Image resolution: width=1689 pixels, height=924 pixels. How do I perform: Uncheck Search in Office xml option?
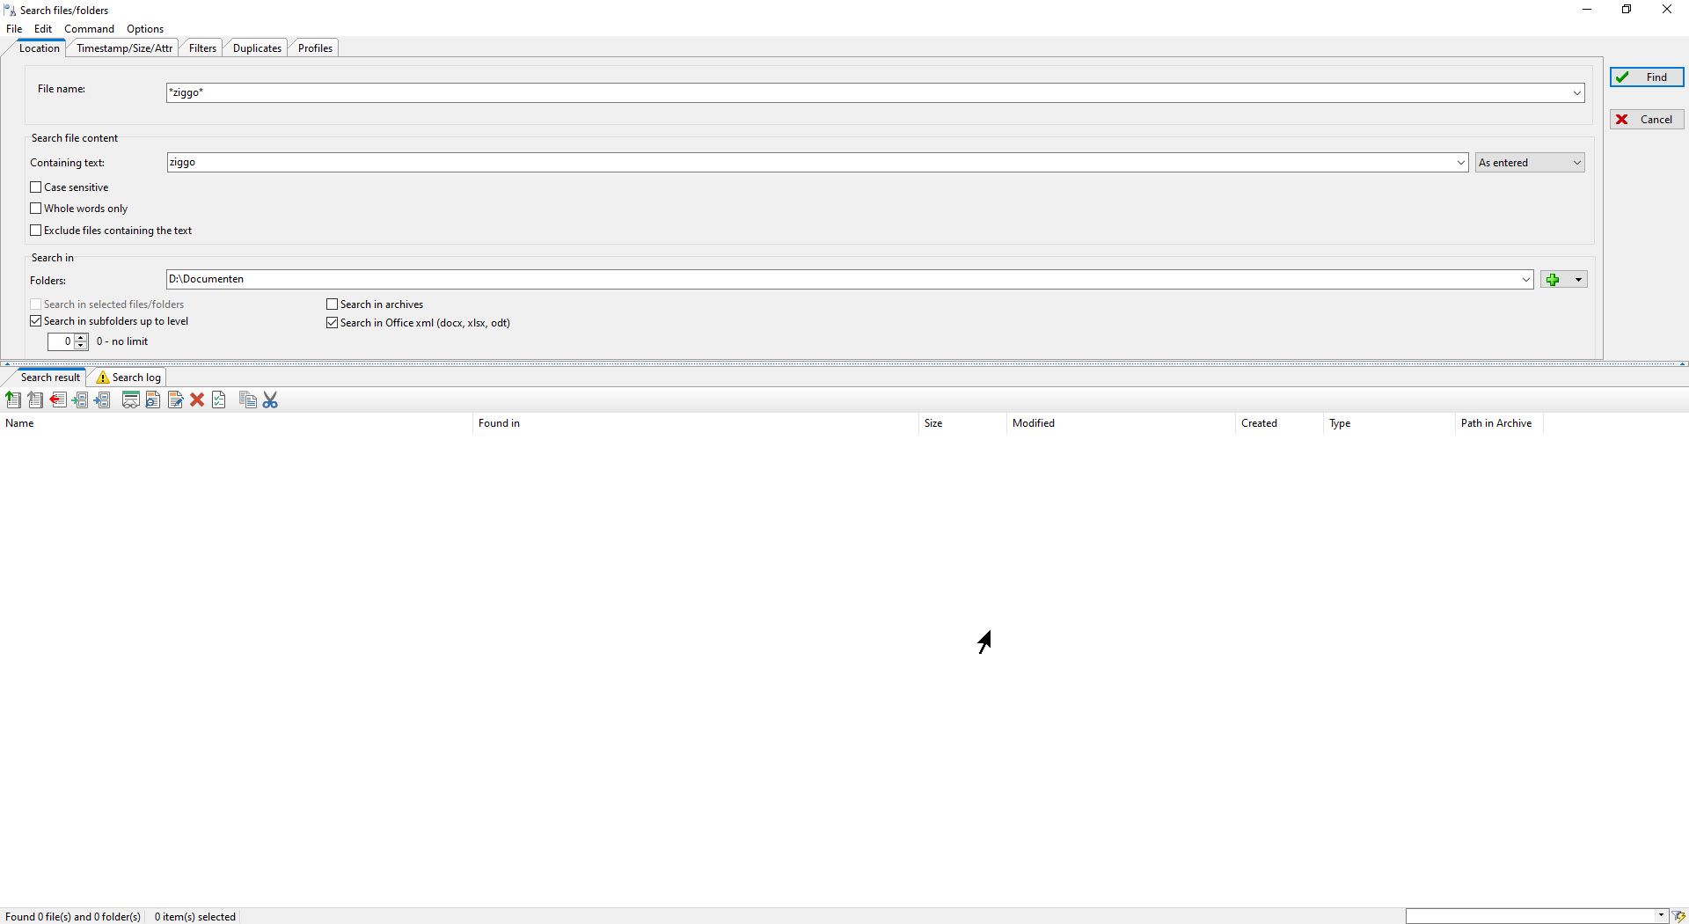[333, 323]
